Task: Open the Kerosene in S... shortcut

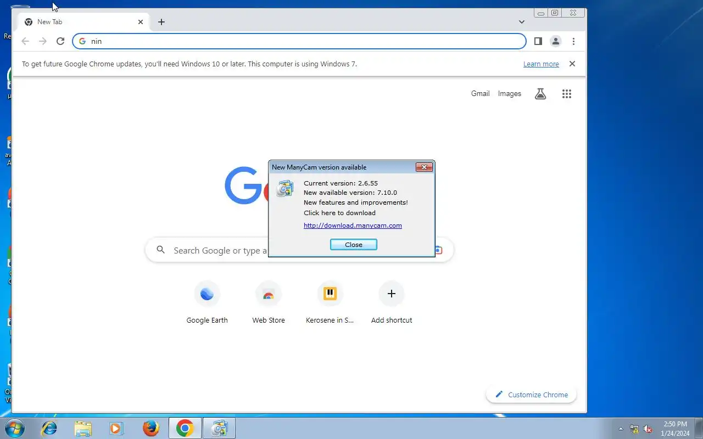Action: (x=330, y=303)
